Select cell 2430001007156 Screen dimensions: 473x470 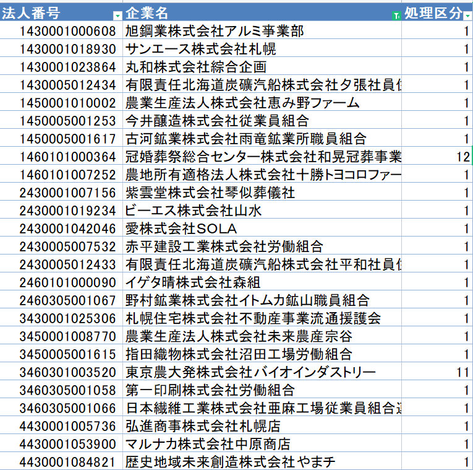coord(61,191)
